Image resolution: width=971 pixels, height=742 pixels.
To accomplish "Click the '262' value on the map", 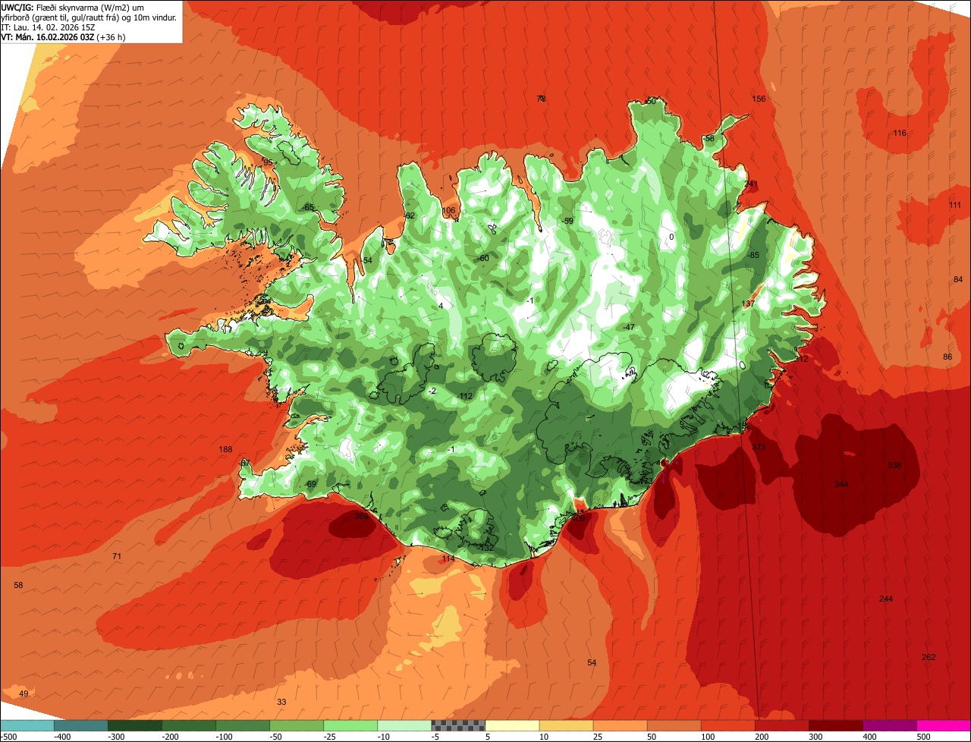I will pos(929,657).
